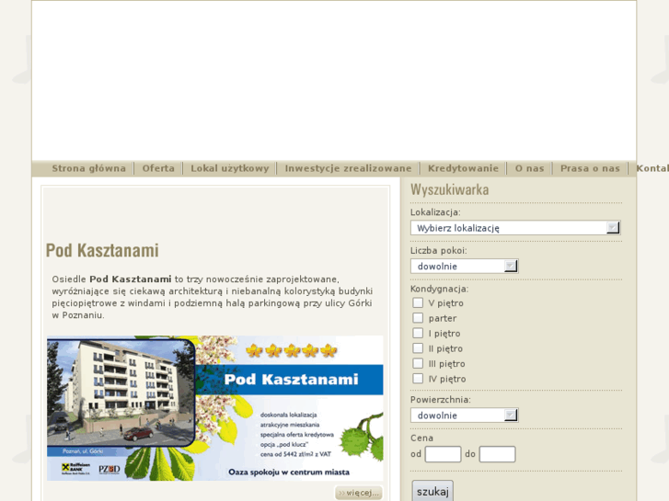Open Prasa o nas page

pos(590,168)
